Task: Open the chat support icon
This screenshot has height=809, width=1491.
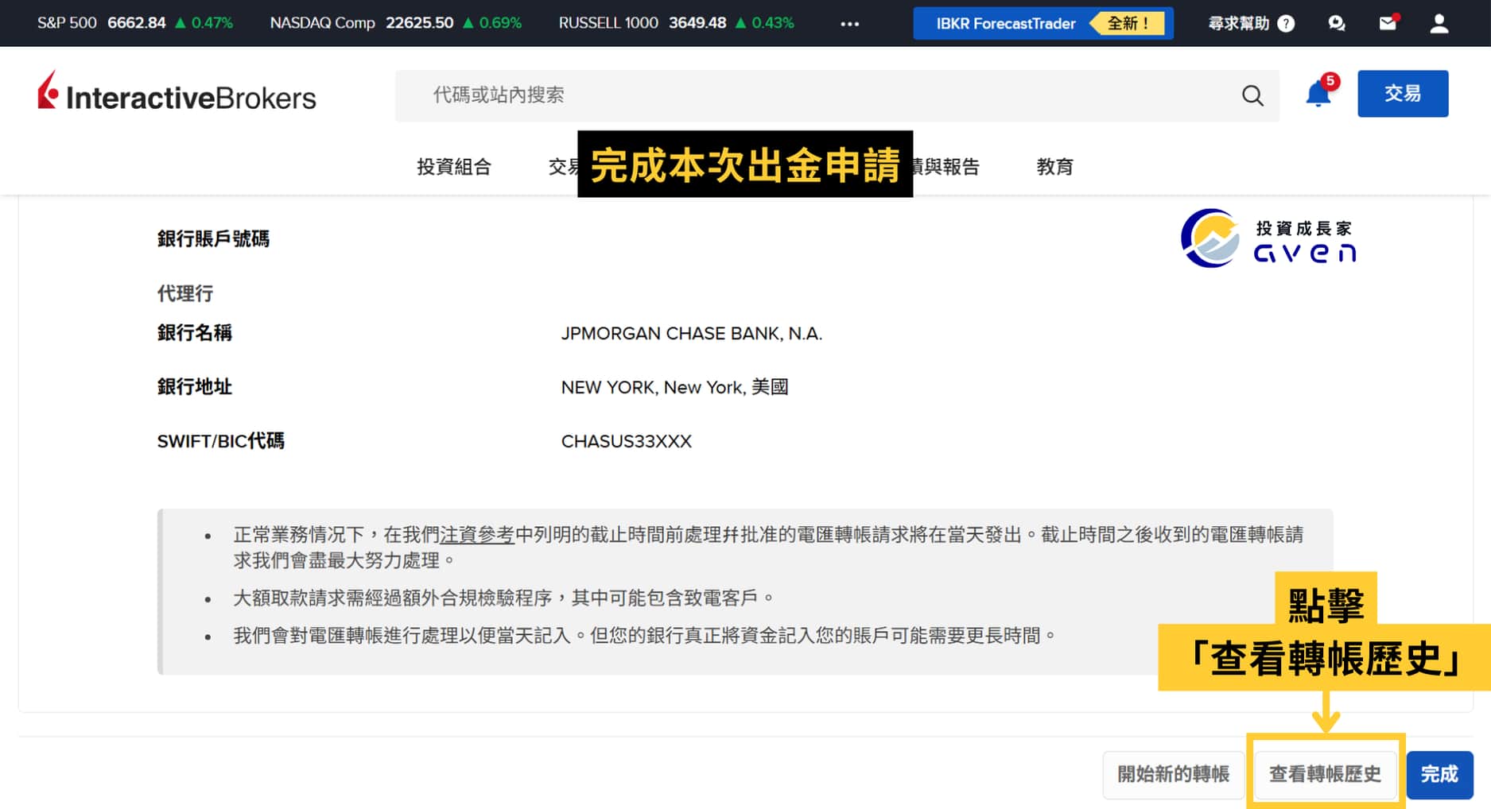Action: coord(1337,23)
